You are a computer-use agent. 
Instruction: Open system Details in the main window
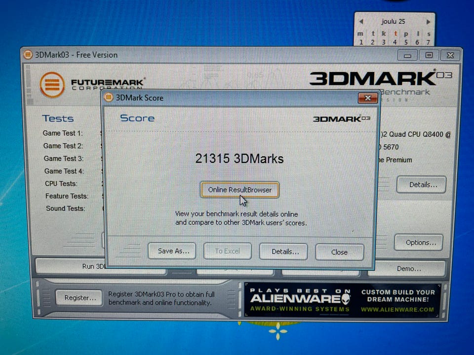coord(421,185)
